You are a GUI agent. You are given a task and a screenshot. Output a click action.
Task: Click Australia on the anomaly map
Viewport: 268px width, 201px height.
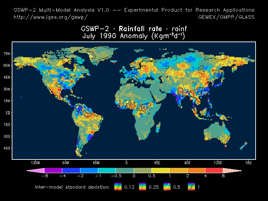217,133
